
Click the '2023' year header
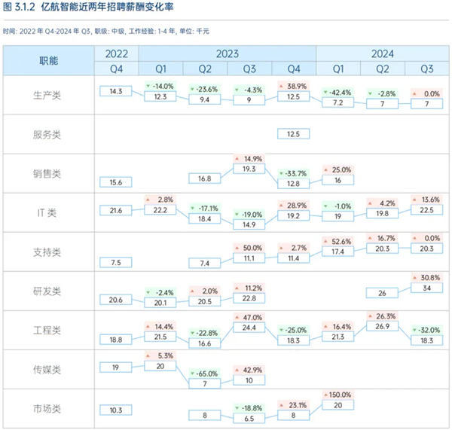point(228,54)
